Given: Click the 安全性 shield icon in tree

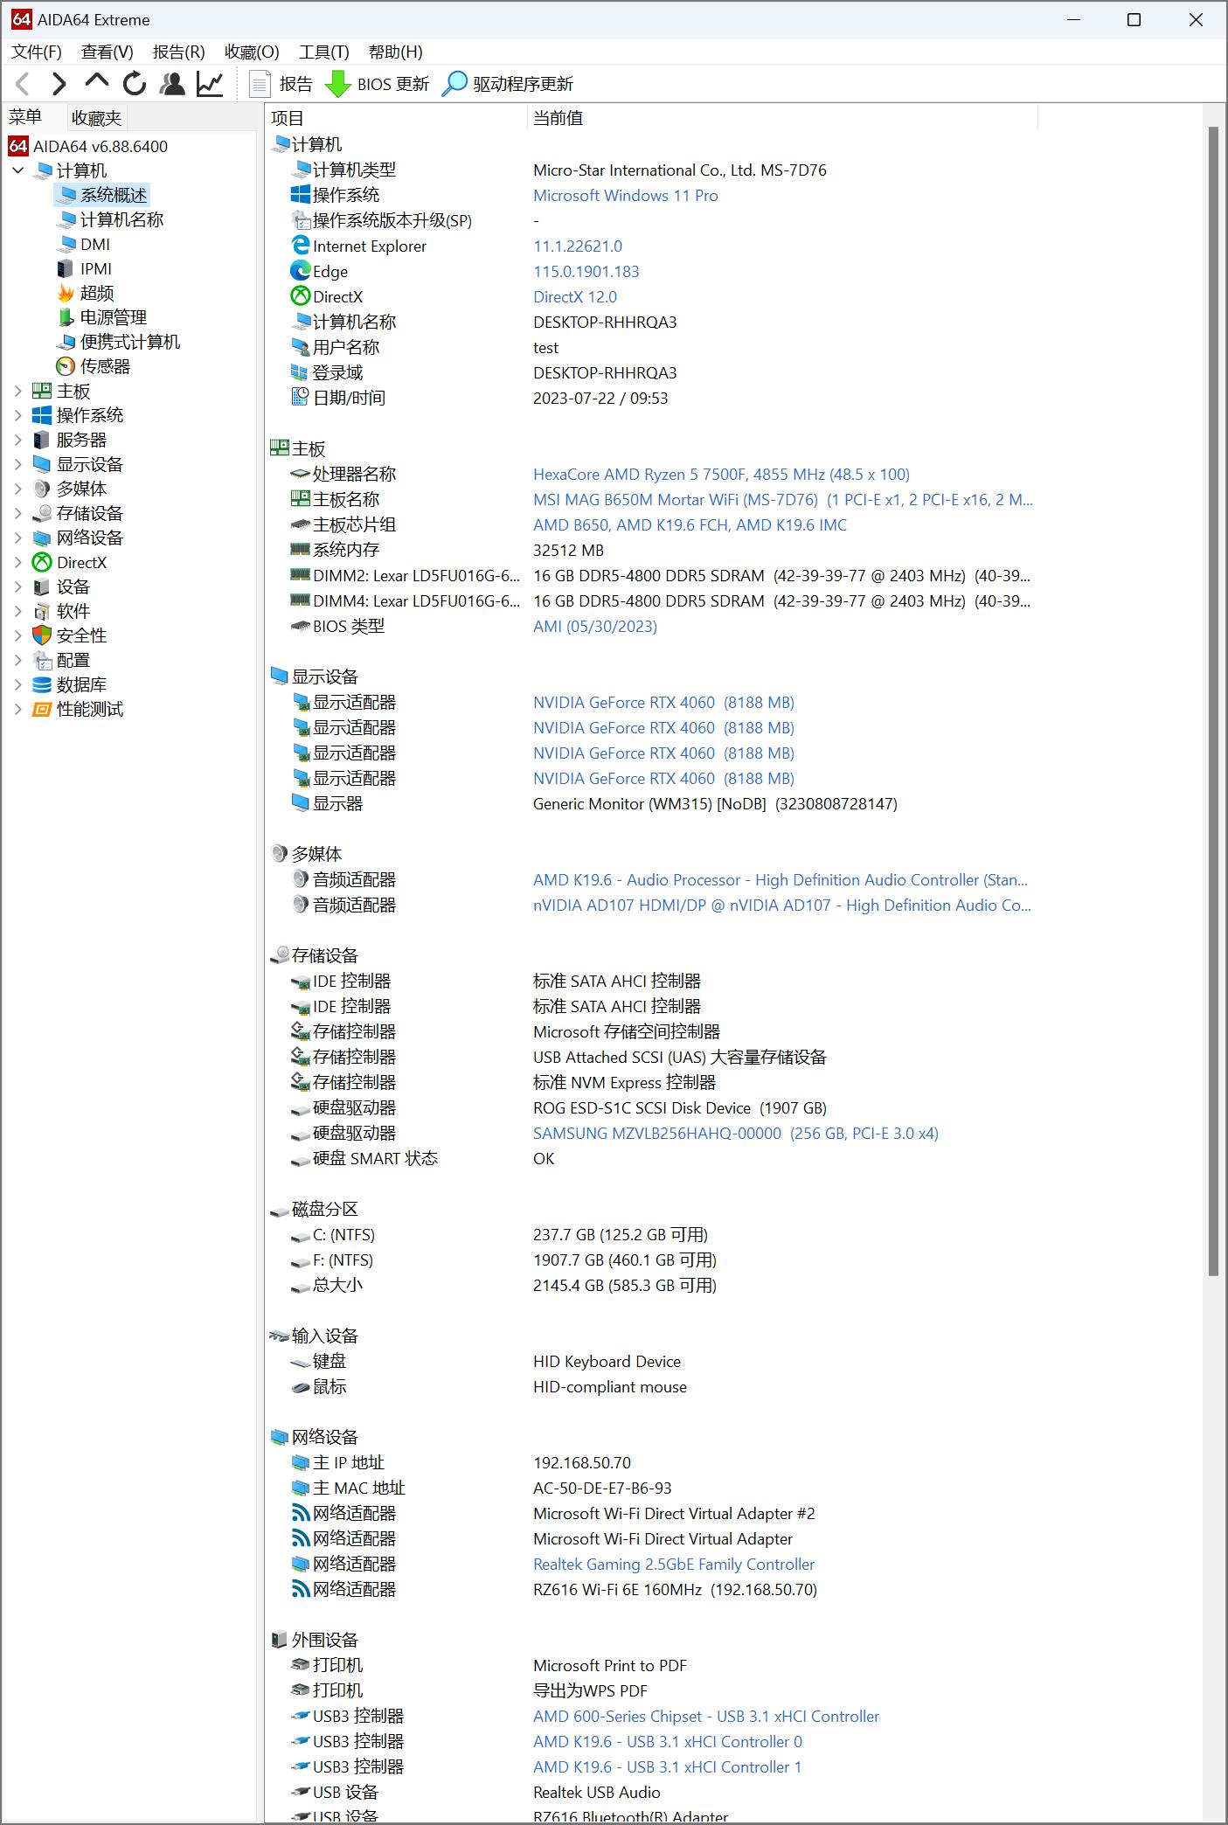Looking at the screenshot, I should click(42, 635).
